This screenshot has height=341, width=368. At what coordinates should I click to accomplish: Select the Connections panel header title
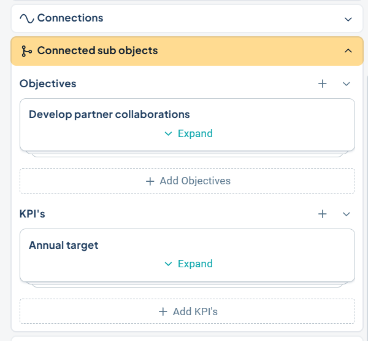(x=70, y=18)
